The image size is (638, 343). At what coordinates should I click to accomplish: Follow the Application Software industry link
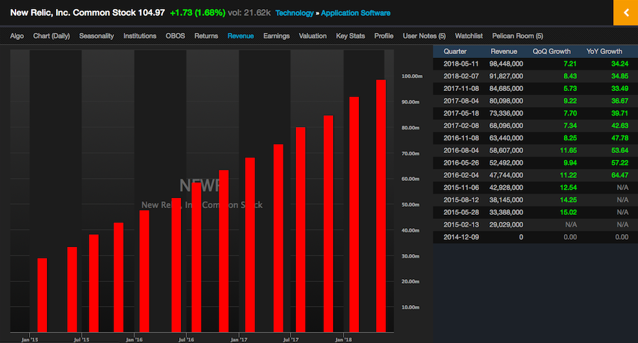coord(356,13)
